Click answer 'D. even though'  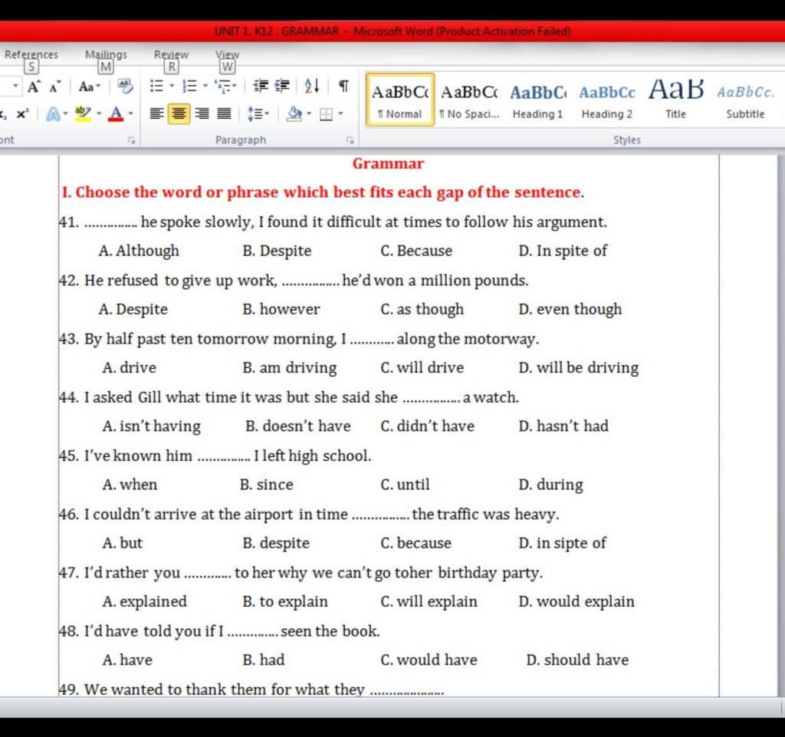pyautogui.click(x=570, y=309)
